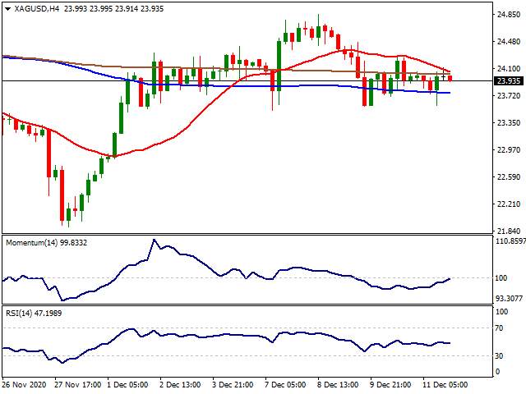
Task: Select the 26 Nov 2020 date label
Action: coord(24,385)
